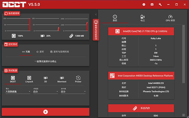189x118 pixels.
Task: Click the scroll-down arrow at scrollbar bottom
Action: click(183, 115)
